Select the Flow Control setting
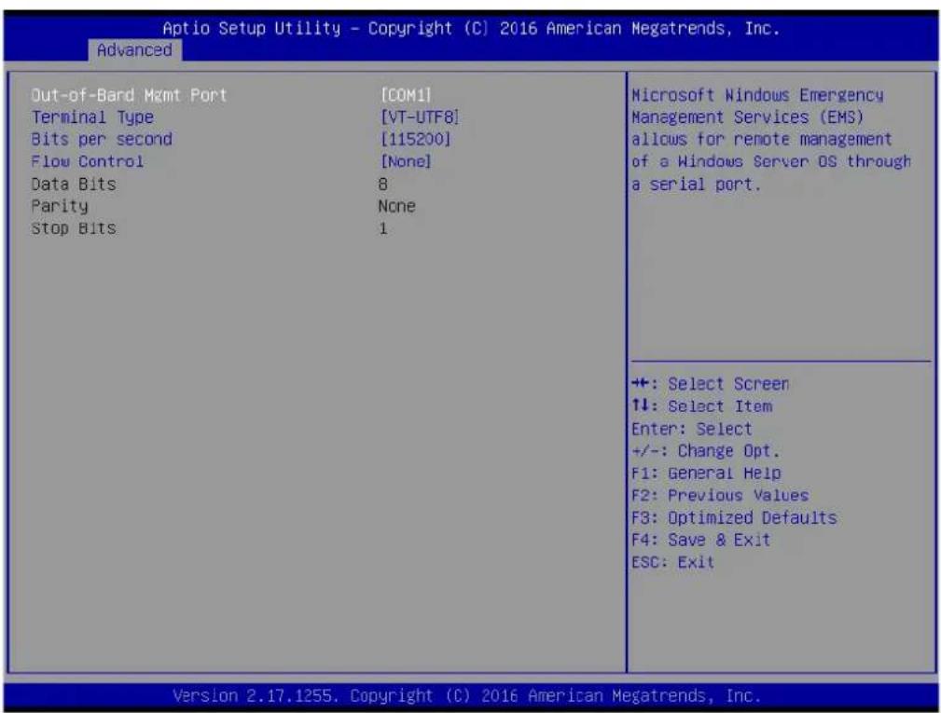Screen dimensions: 941x713 88,162
